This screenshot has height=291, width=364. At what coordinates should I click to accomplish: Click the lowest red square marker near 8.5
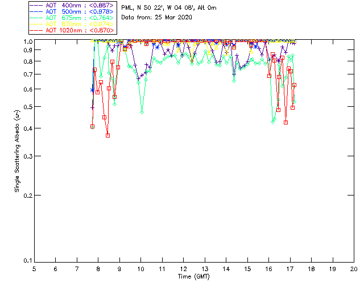pos(107,135)
